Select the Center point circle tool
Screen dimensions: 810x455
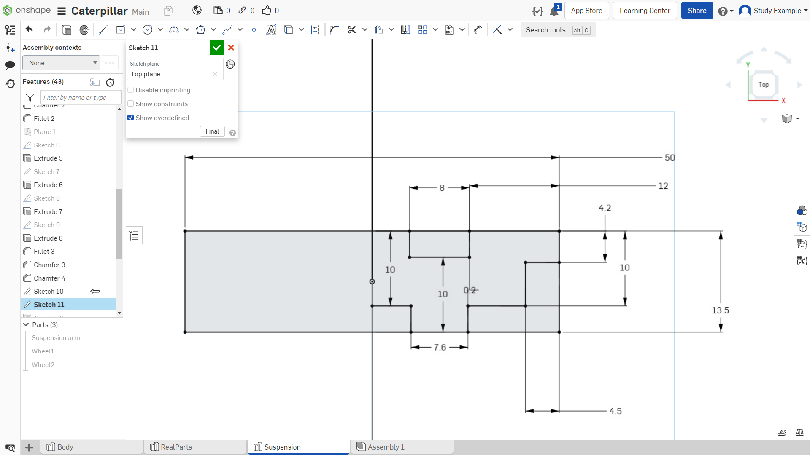pyautogui.click(x=147, y=30)
